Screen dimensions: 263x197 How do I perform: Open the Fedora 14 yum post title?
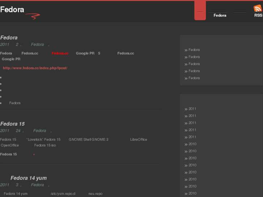[x=29, y=178]
